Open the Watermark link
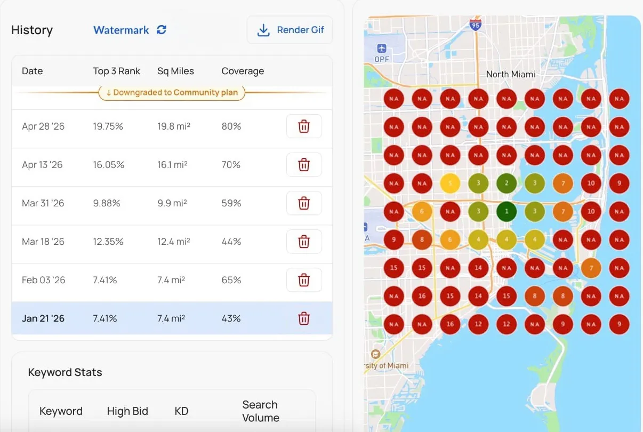This screenshot has width=643, height=432. tap(121, 30)
